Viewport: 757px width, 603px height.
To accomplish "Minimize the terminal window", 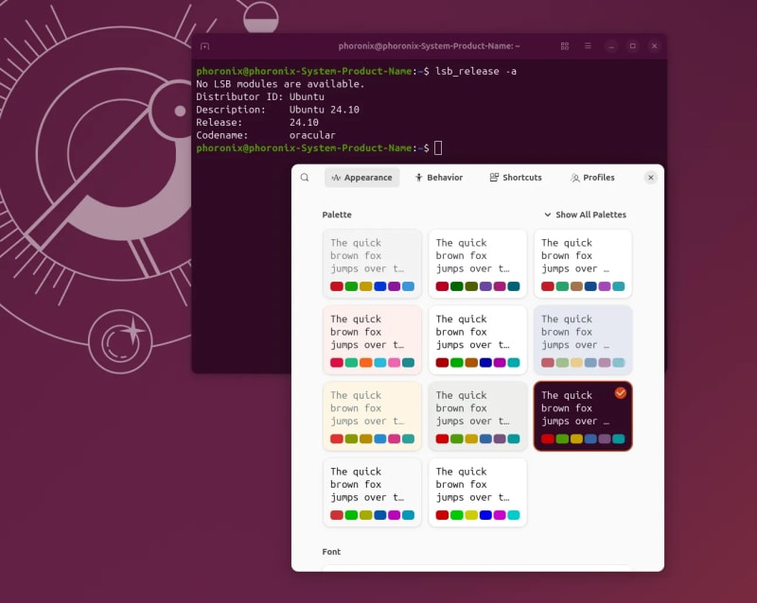I will (x=611, y=45).
